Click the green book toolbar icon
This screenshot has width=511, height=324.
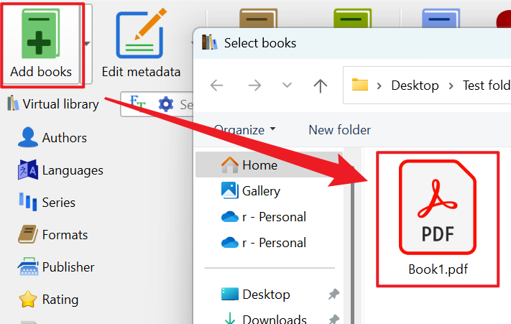click(x=352, y=18)
